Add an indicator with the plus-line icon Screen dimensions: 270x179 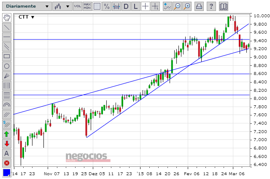(x=167, y=6)
